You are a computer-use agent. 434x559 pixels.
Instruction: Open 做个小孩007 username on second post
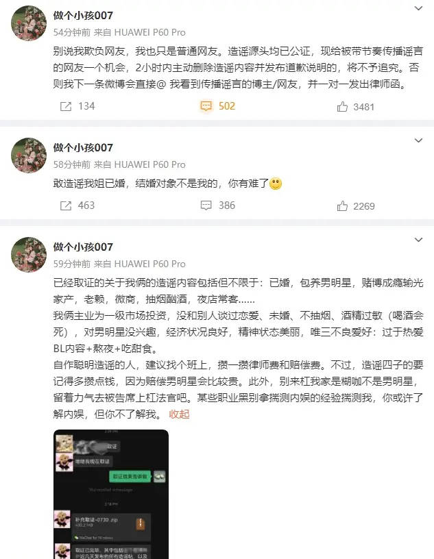coord(83,147)
